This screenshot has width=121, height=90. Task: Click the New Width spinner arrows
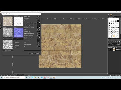(39, 23)
